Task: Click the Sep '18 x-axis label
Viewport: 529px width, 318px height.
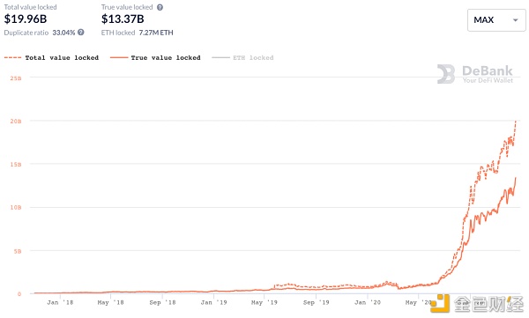Action: click(162, 302)
